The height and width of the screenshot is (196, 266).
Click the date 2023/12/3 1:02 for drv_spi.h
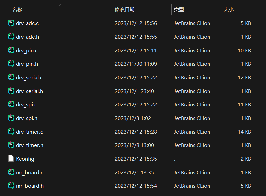[x=133, y=118]
